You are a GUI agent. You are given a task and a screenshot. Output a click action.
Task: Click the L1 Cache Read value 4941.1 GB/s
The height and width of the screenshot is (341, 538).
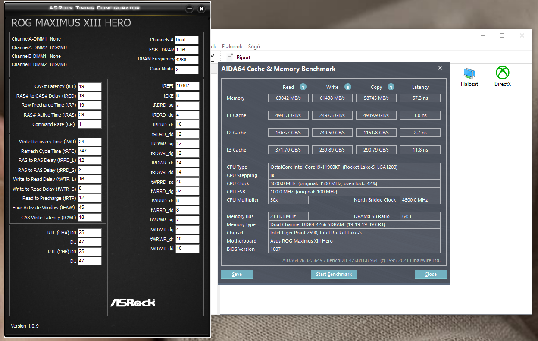click(x=289, y=115)
